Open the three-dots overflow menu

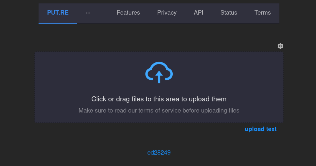pyautogui.click(x=88, y=13)
